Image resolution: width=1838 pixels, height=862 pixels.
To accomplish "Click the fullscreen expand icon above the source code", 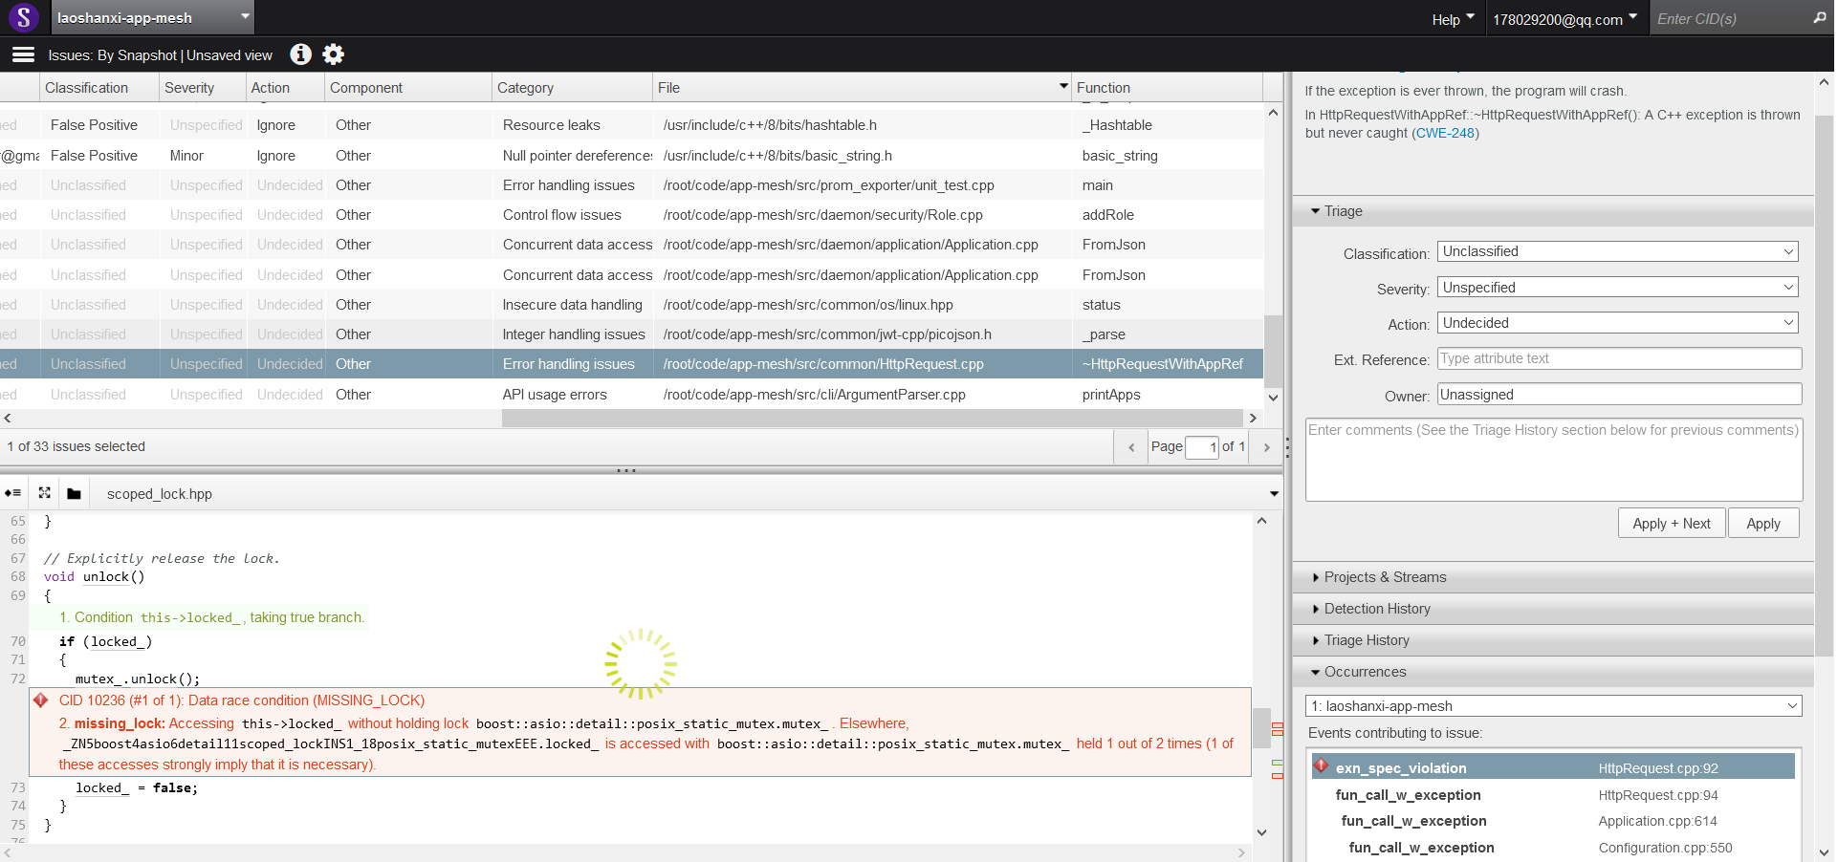I will click(44, 493).
